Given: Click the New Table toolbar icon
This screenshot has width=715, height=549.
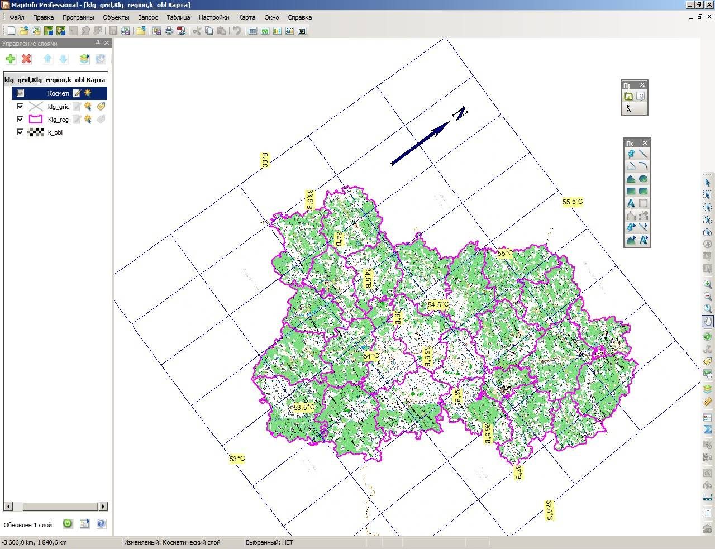Looking at the screenshot, I should pos(11,31).
